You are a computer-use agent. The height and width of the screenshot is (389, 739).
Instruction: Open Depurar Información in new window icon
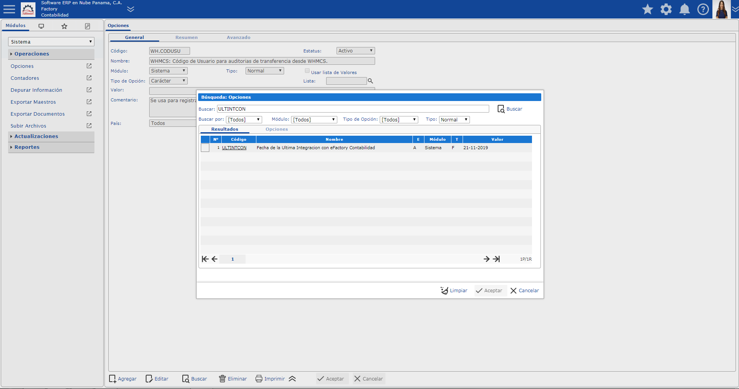(x=89, y=90)
